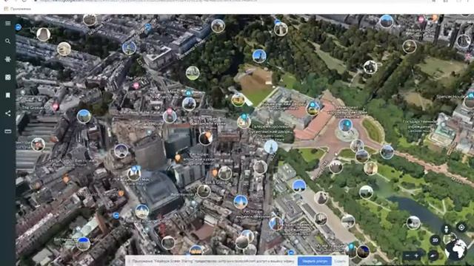Click the Victoria Memorial blue photo marker

pos(346,125)
